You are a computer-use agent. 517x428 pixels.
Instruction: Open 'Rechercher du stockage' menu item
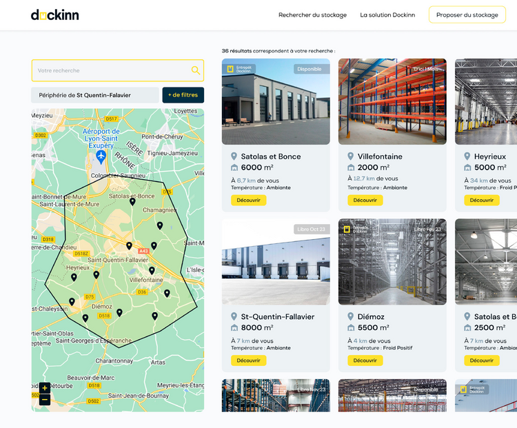(x=312, y=15)
